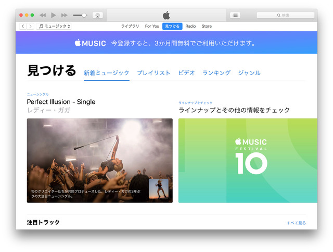Select the プレイリスト section tab
333x252 pixels.
point(153,73)
